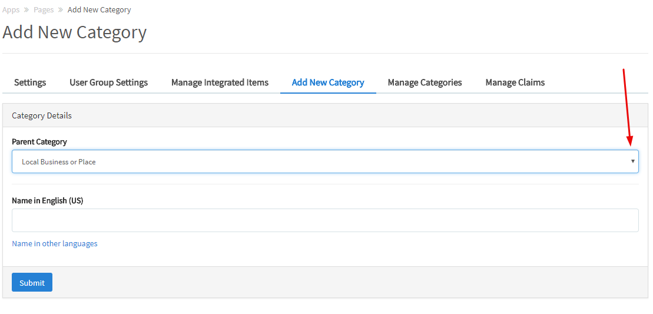The height and width of the screenshot is (314, 653).
Task: Expand Parent Category using the dropdown arrow
Action: coord(632,161)
